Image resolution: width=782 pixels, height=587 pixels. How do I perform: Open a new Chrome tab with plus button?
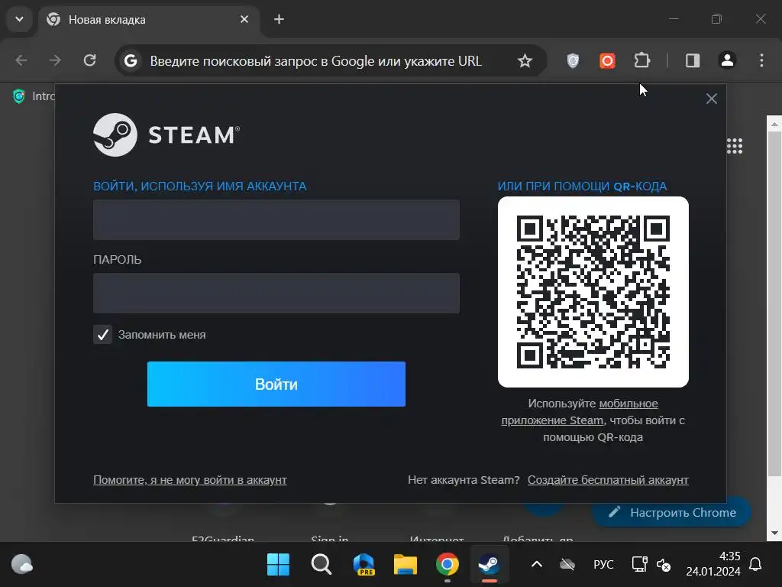[x=280, y=19]
